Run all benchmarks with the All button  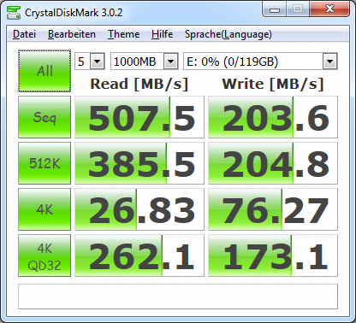pos(44,71)
